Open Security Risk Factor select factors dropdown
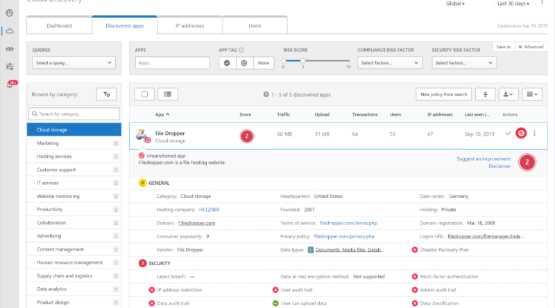Viewport: 555px width, 308px height. pyautogui.click(x=464, y=63)
